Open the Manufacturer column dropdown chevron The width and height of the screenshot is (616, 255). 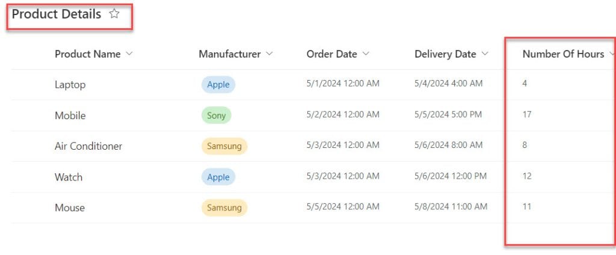pyautogui.click(x=269, y=54)
